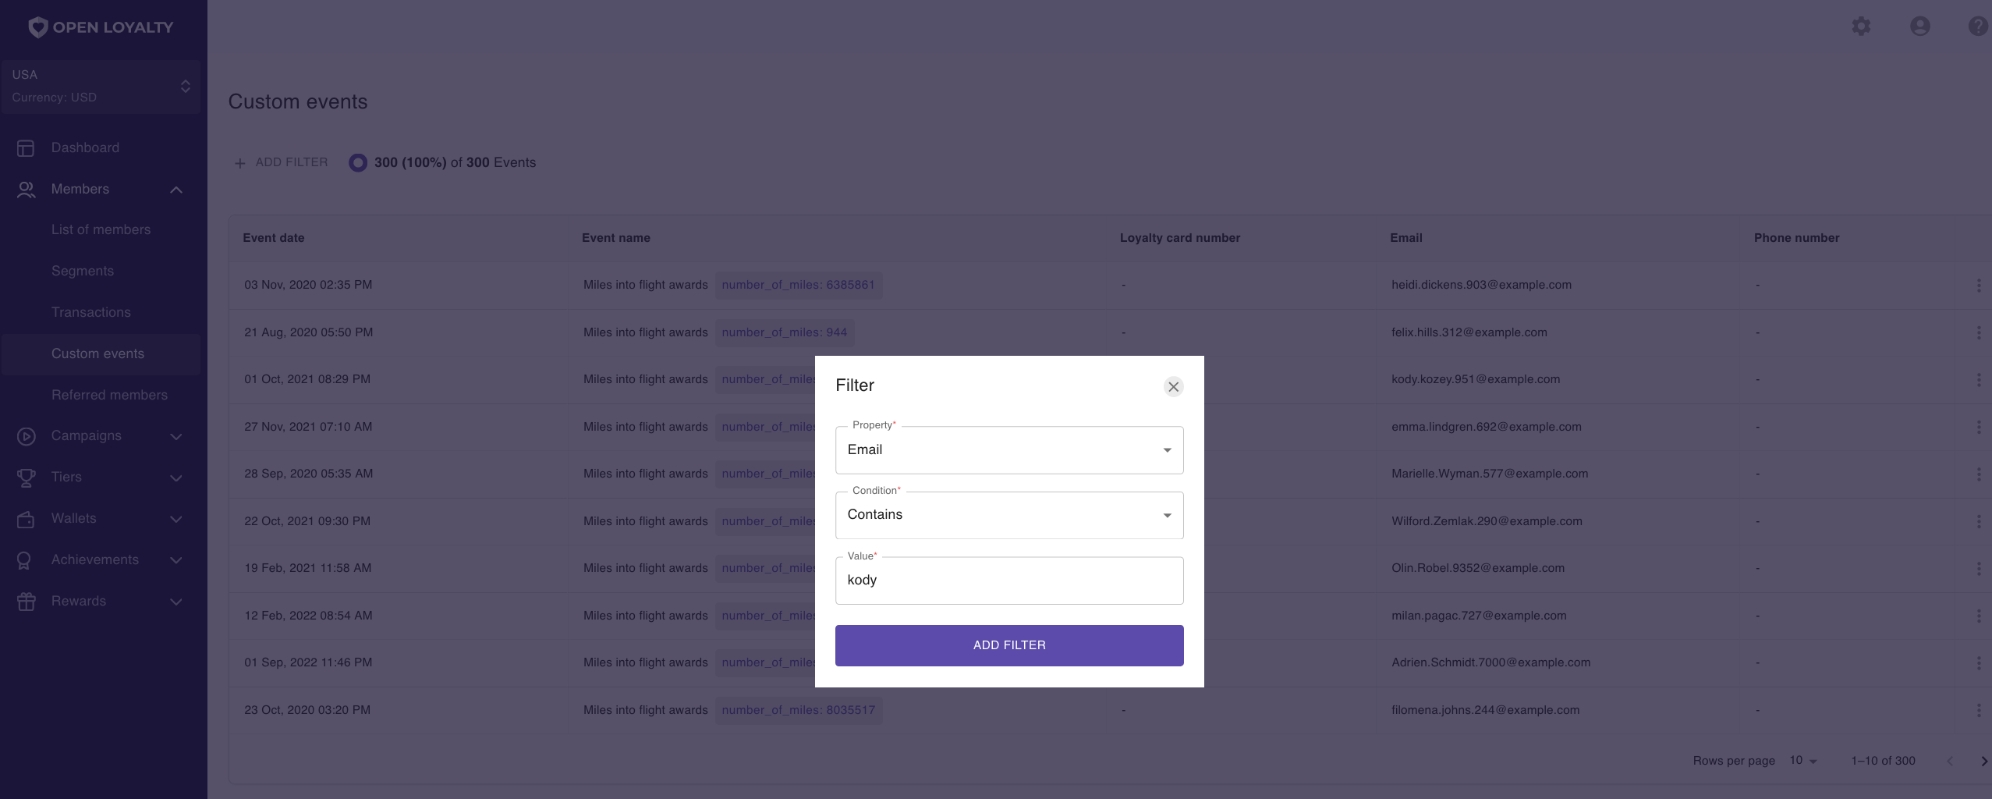This screenshot has width=1992, height=799.
Task: Click the 1–10 of 300 pagination text
Action: tap(1883, 762)
